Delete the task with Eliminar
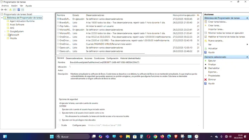 [212, 80]
